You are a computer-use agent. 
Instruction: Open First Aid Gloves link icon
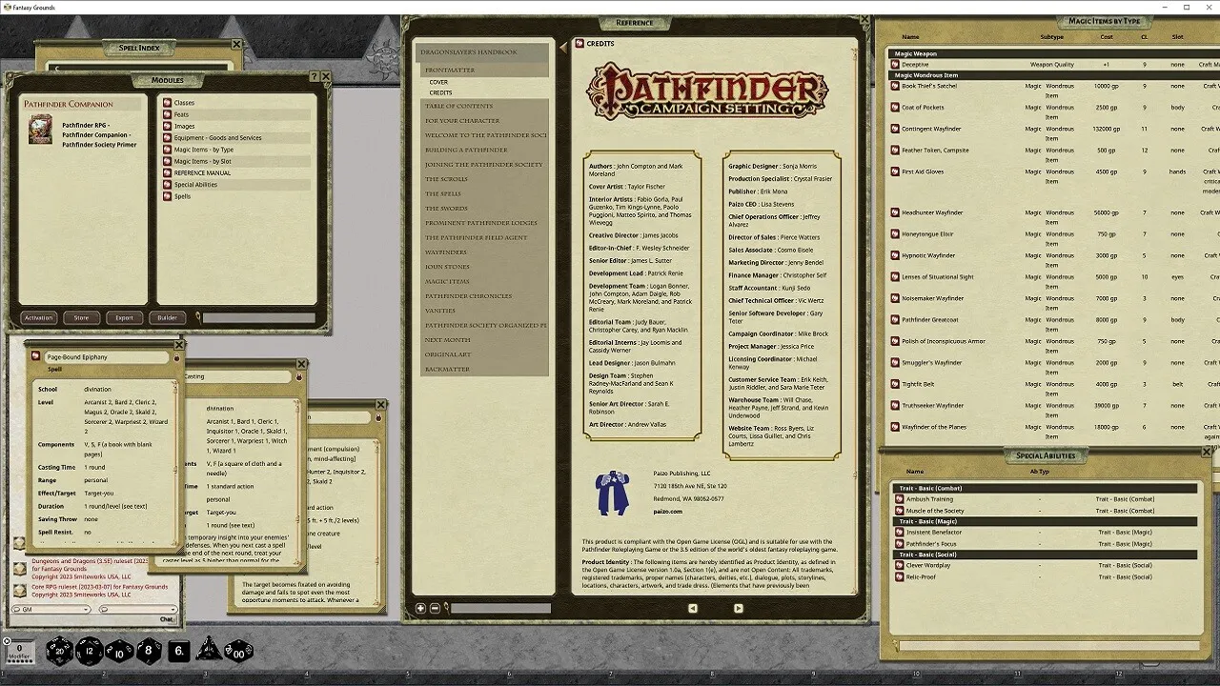pyautogui.click(x=895, y=171)
